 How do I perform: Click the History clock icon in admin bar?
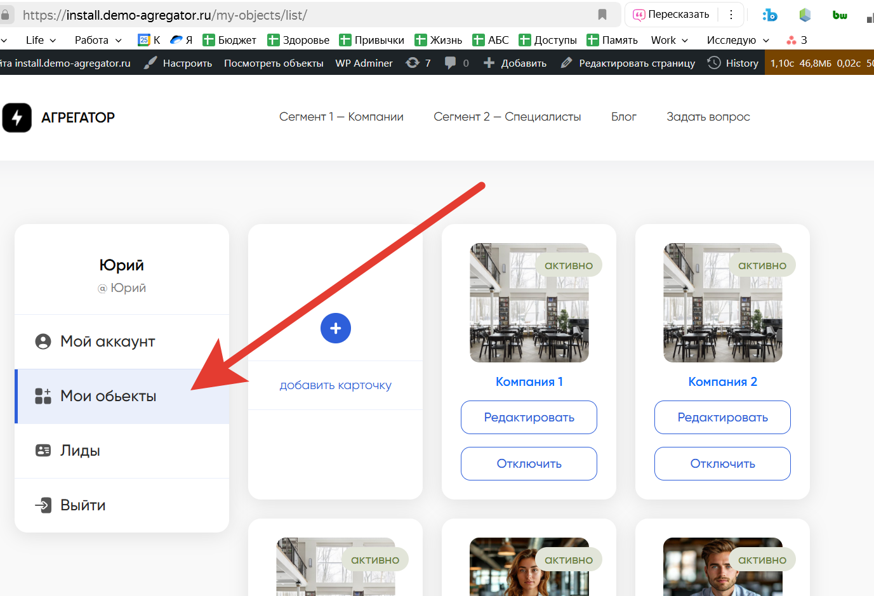coord(714,63)
